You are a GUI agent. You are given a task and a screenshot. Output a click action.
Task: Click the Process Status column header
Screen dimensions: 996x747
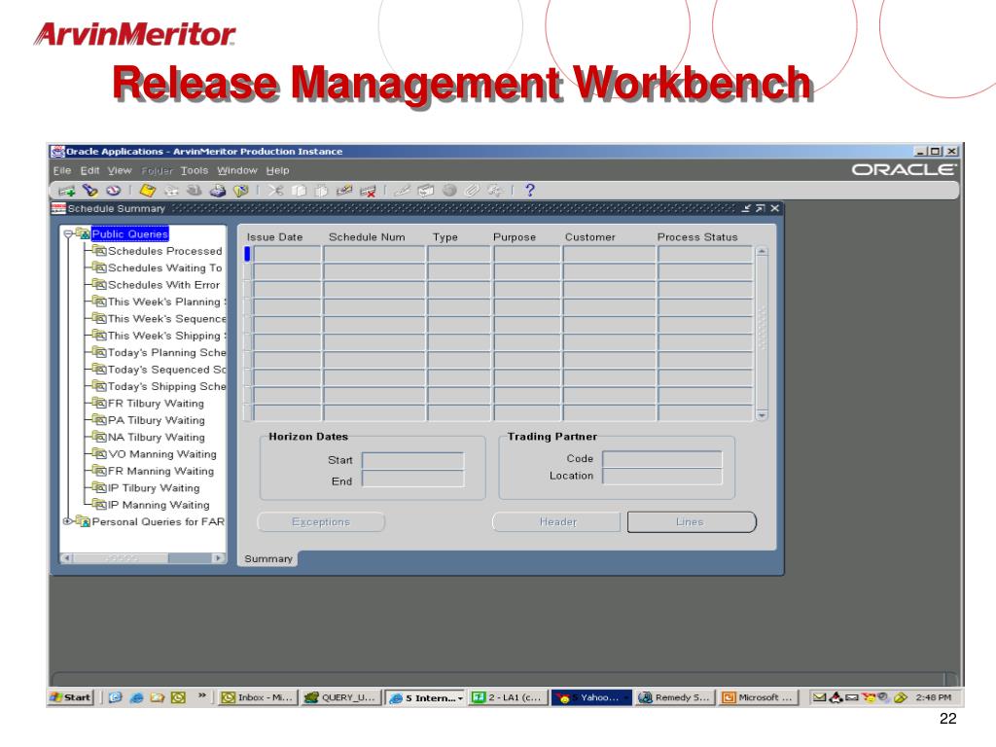click(x=697, y=237)
